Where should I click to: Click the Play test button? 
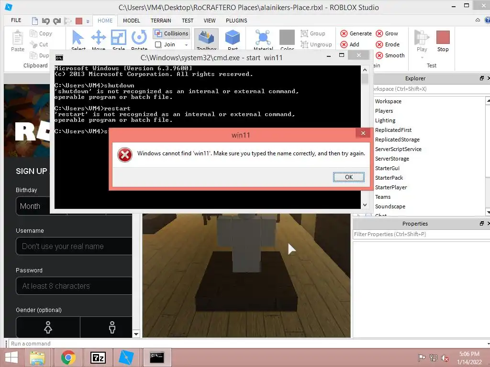(422, 41)
